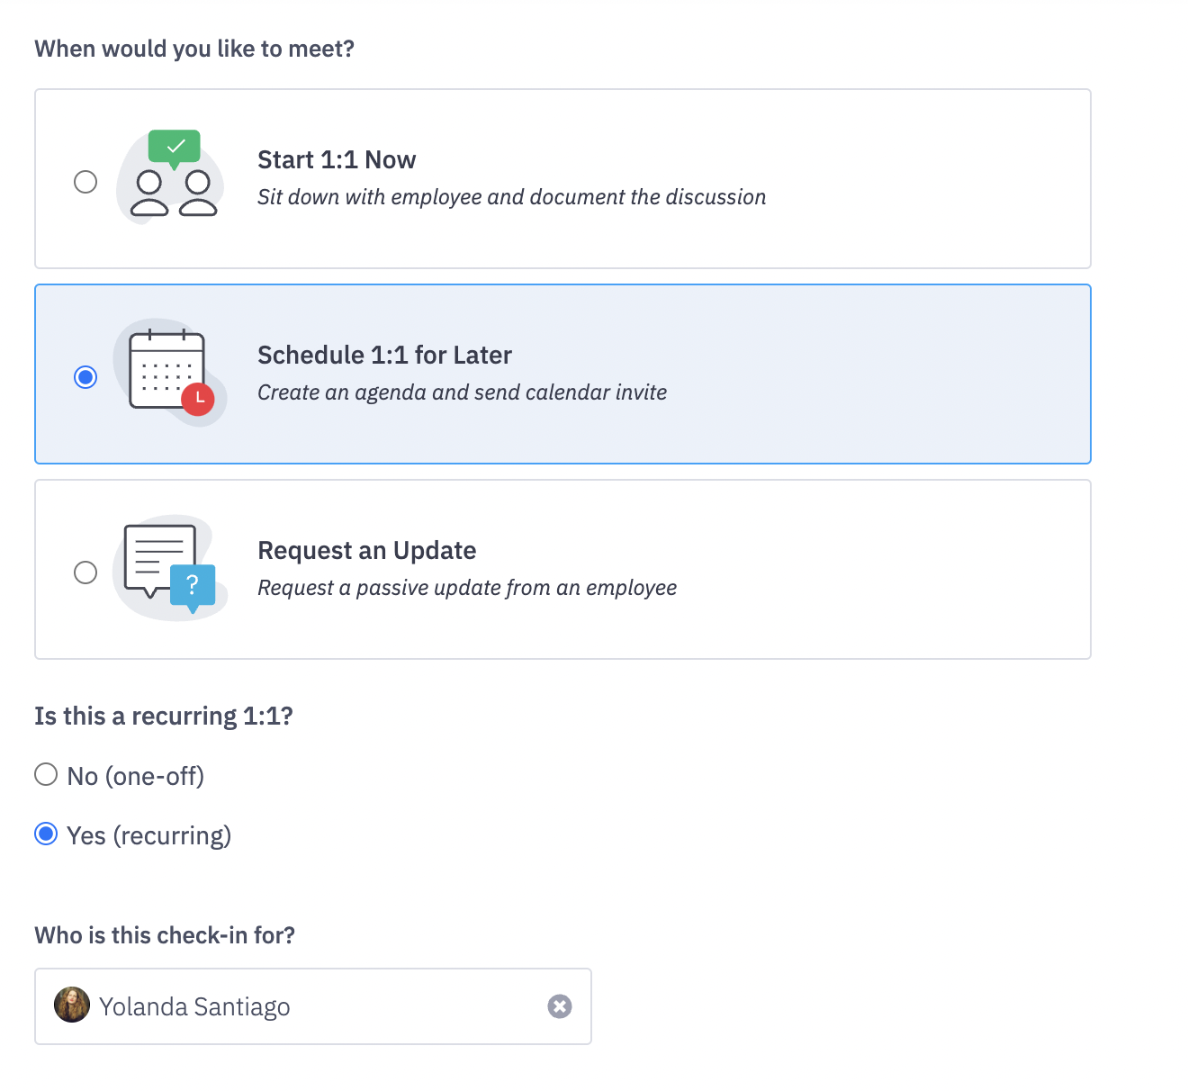Click the Request an Update label

[x=367, y=550]
